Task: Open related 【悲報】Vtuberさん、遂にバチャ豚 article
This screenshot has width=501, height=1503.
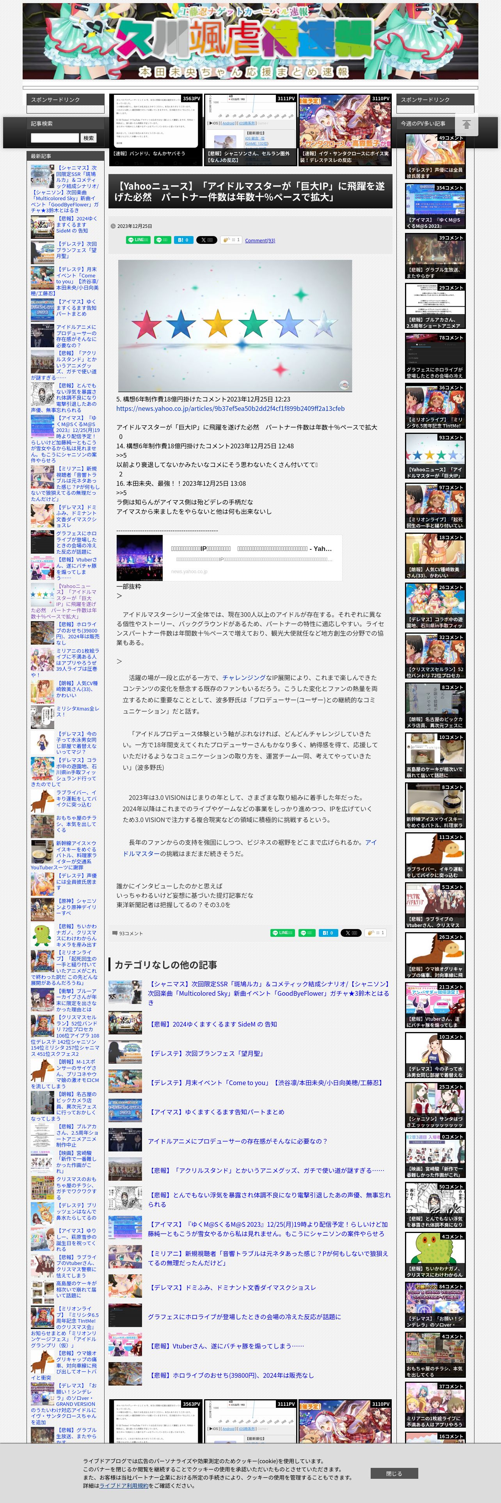Action: pyautogui.click(x=227, y=1345)
